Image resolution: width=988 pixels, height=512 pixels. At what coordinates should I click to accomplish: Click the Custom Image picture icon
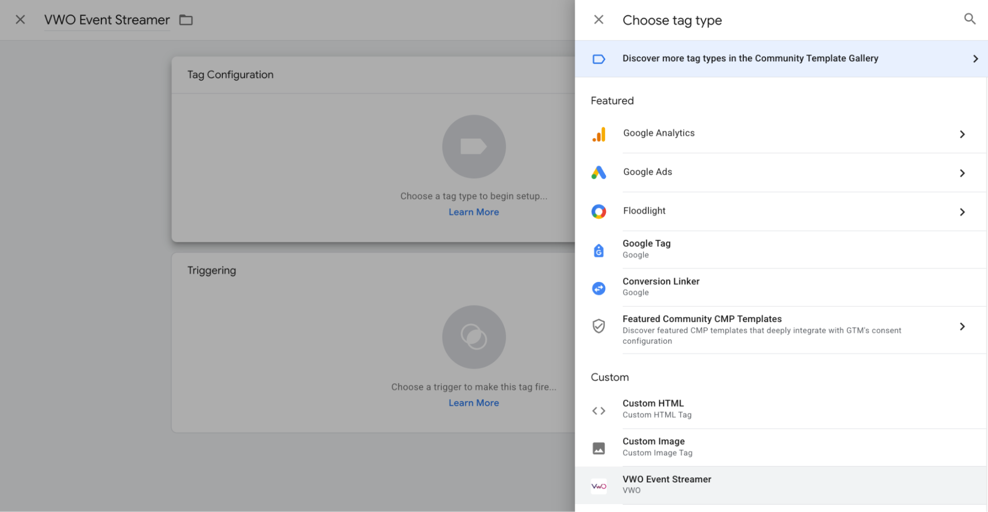click(599, 448)
